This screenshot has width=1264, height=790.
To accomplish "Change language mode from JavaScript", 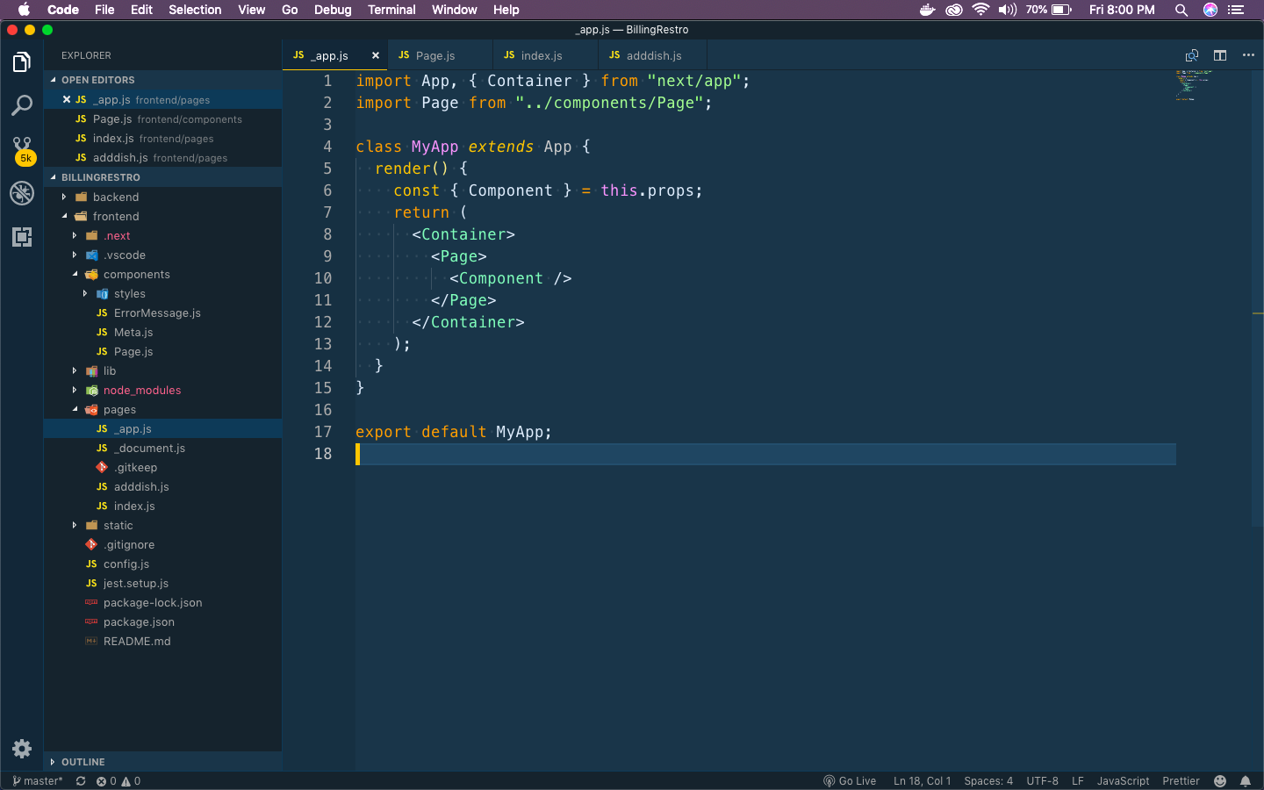I will [1123, 781].
